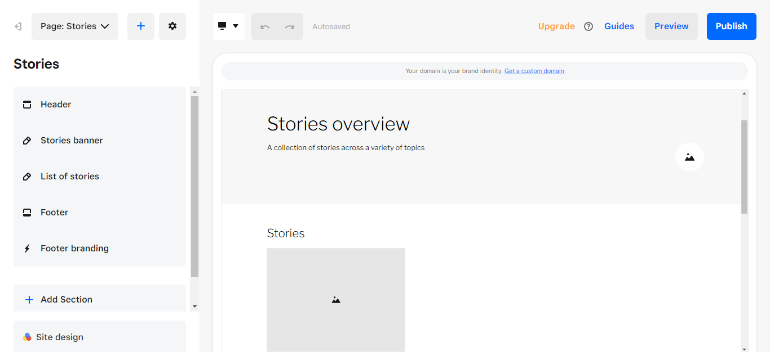
Task: Click the Get a custom domain link
Action: pyautogui.click(x=534, y=71)
